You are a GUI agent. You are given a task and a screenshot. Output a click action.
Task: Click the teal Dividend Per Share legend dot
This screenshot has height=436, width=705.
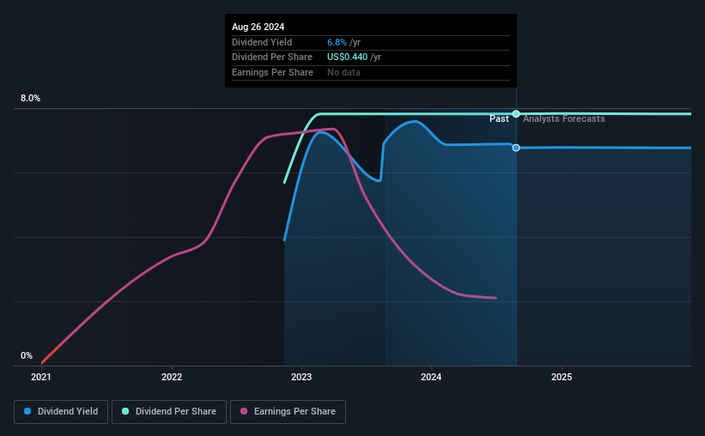tap(125, 411)
